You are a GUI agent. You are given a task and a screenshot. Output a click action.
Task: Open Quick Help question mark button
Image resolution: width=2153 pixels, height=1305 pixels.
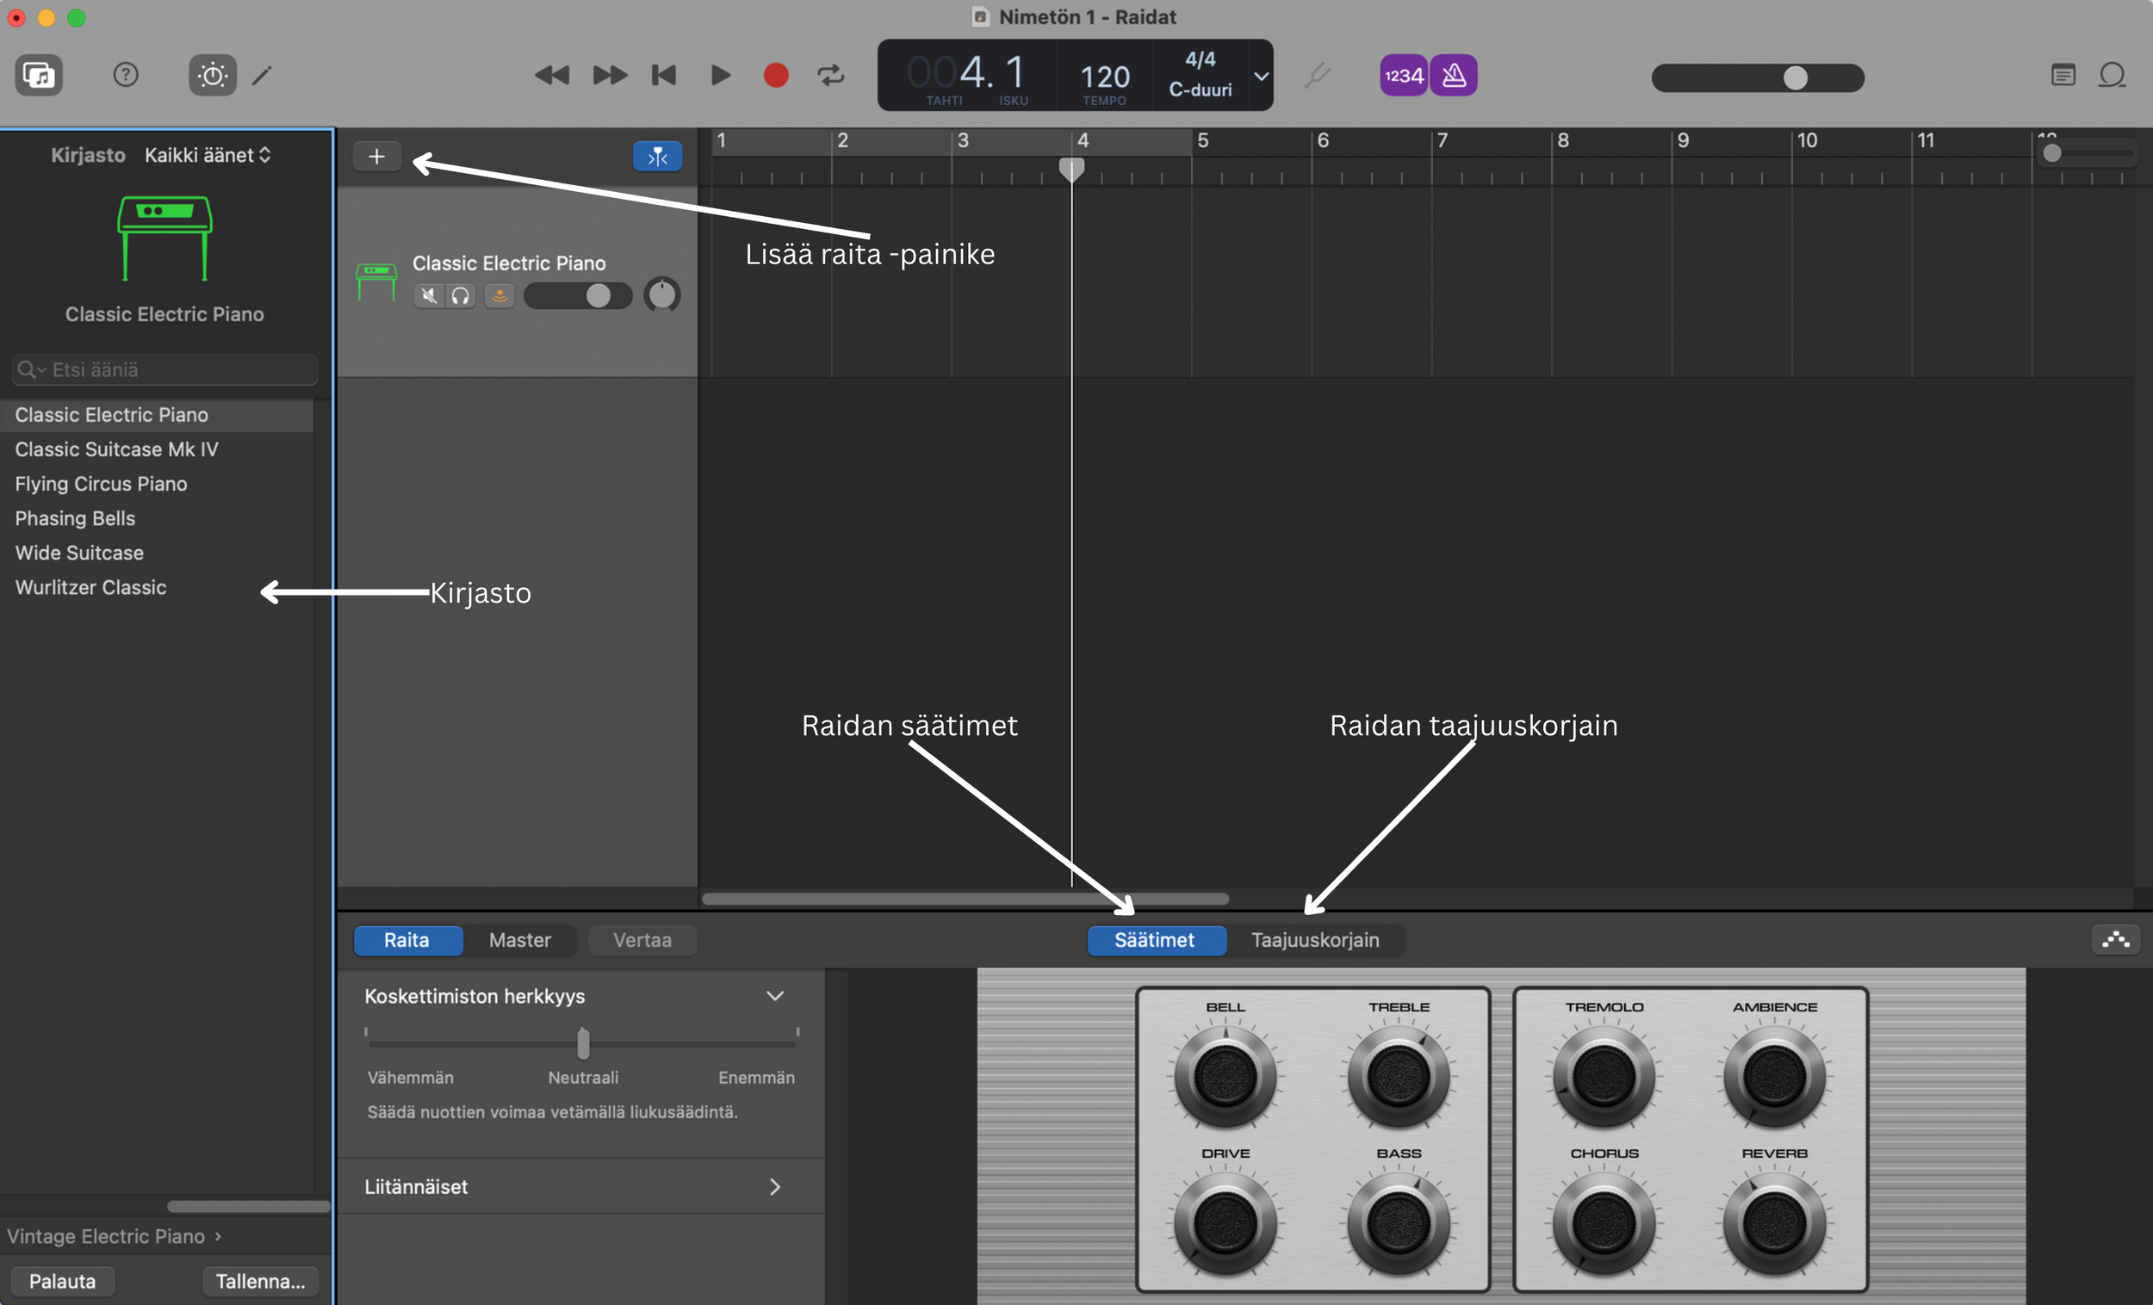click(126, 75)
